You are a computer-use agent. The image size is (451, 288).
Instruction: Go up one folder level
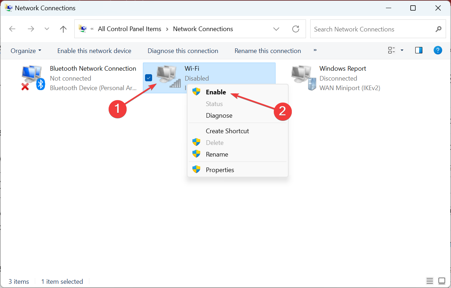(63, 29)
